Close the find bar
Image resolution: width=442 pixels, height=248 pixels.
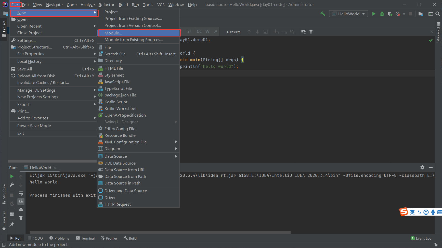pos(432,32)
